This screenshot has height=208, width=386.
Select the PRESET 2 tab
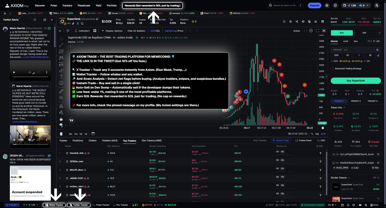click(x=355, y=101)
